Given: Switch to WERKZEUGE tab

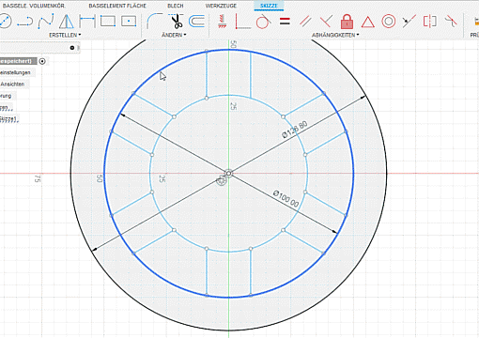Looking at the screenshot, I should (221, 6).
